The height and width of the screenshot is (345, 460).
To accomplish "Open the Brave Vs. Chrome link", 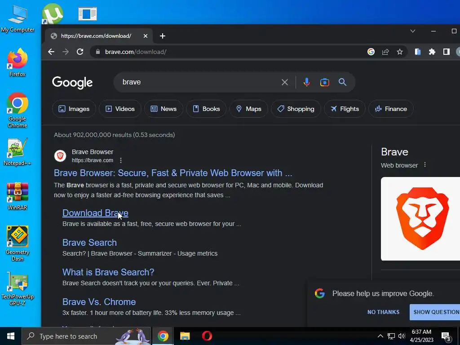I will click(x=99, y=302).
